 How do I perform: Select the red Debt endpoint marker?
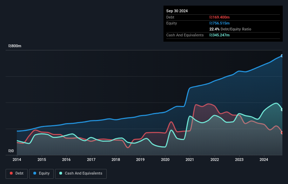[x=282, y=133]
